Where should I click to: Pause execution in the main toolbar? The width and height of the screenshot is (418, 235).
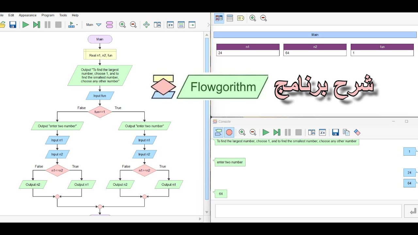[x=47, y=24]
